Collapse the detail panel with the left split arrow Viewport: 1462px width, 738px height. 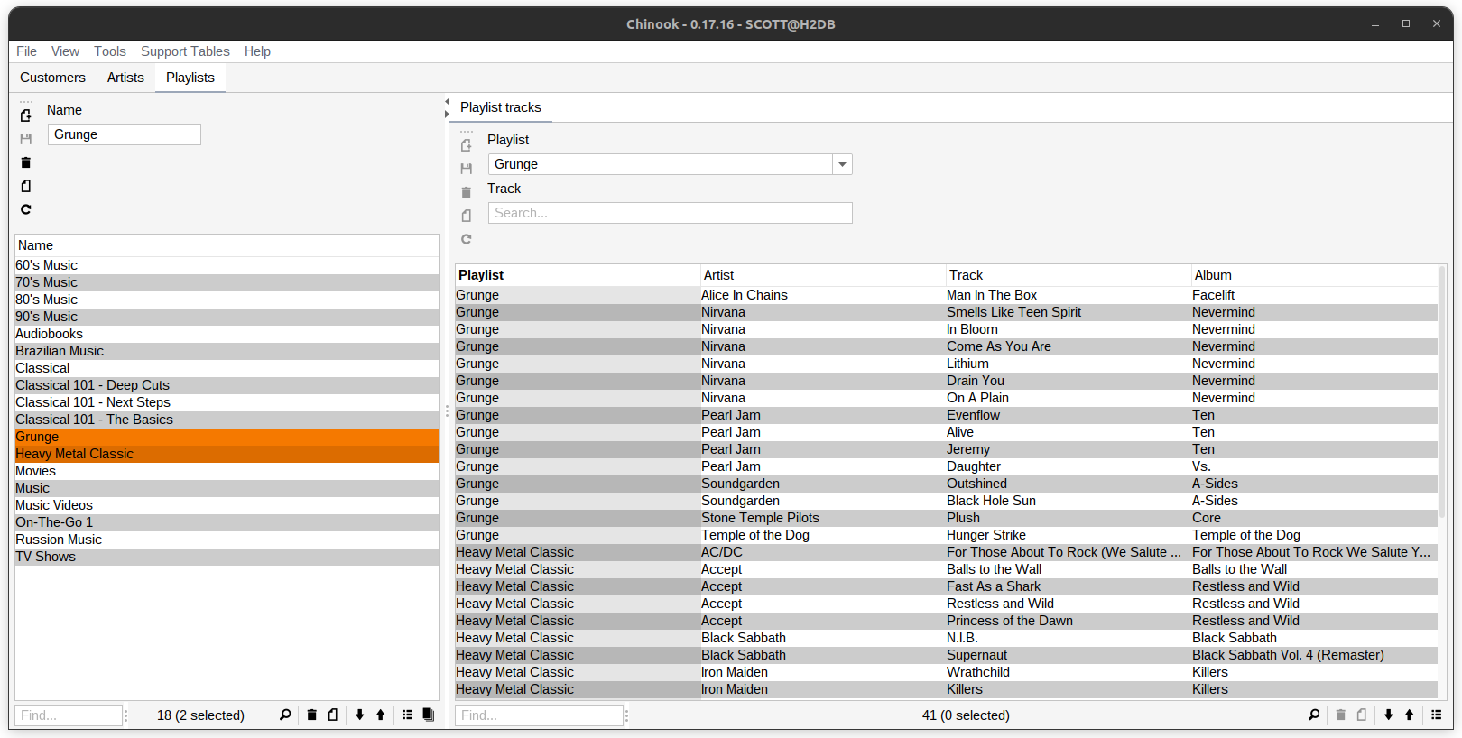coord(447,102)
